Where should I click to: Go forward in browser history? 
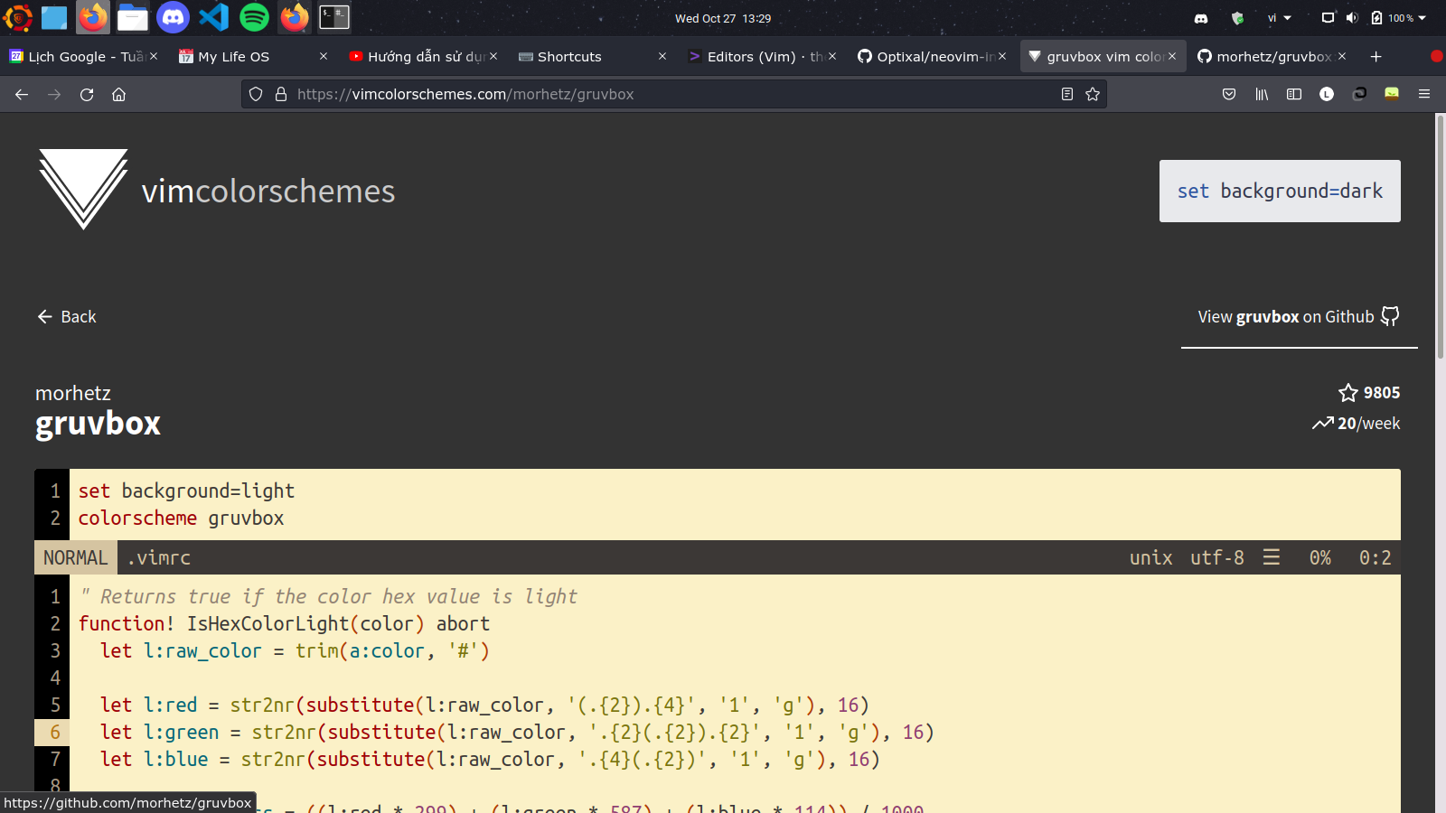54,94
